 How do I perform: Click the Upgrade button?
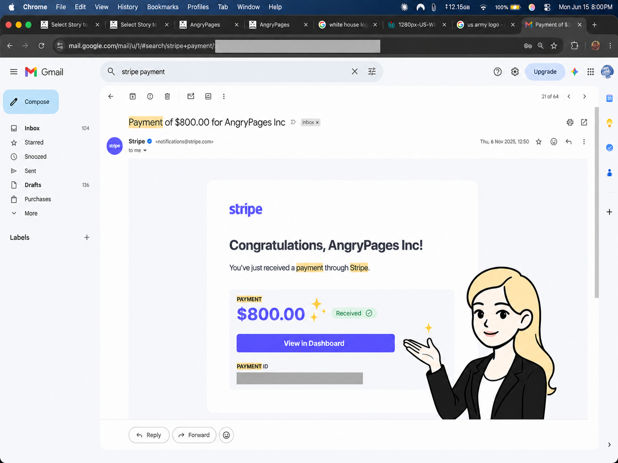coord(545,72)
